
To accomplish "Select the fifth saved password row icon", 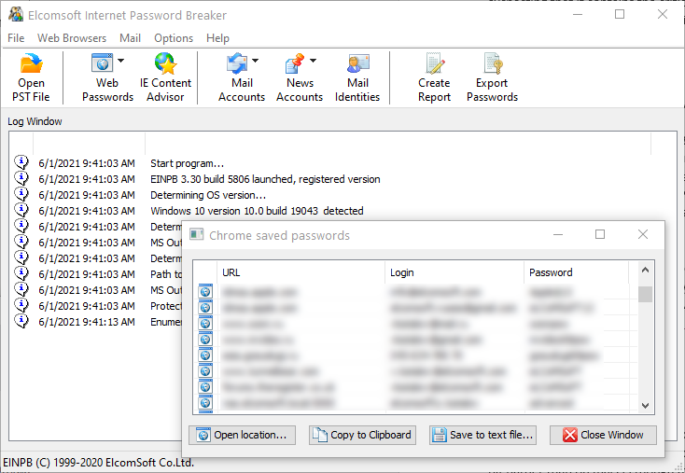I will (x=205, y=355).
